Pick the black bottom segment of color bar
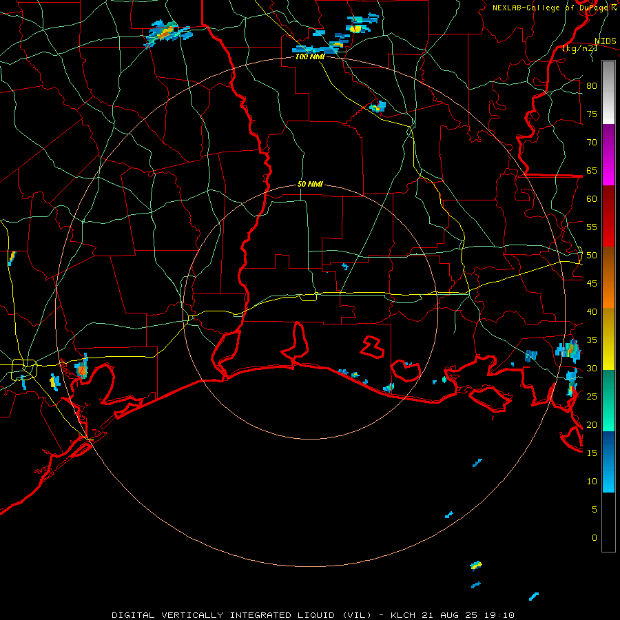The width and height of the screenshot is (620, 620). [x=608, y=522]
